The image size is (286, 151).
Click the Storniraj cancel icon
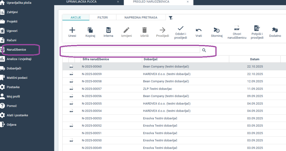click(217, 30)
